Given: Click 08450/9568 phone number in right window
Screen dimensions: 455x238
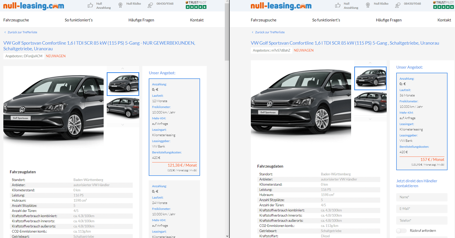Looking at the screenshot, I should click(x=412, y=4).
